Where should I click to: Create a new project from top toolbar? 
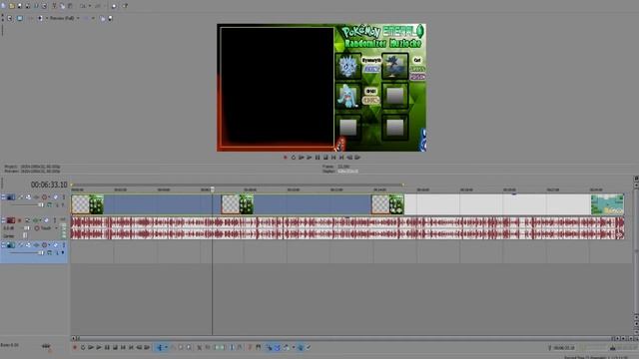pyautogui.click(x=3, y=6)
